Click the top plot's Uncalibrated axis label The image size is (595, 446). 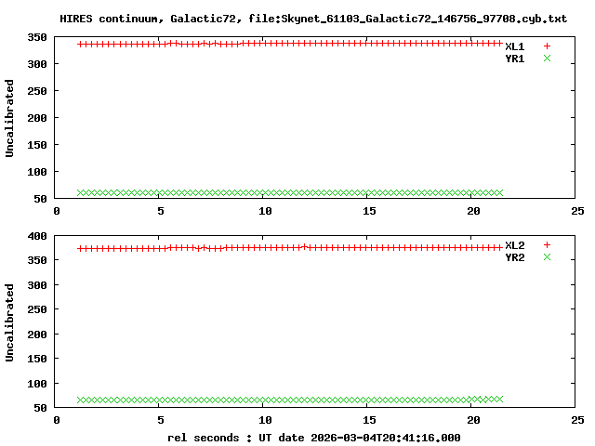[x=10, y=118]
